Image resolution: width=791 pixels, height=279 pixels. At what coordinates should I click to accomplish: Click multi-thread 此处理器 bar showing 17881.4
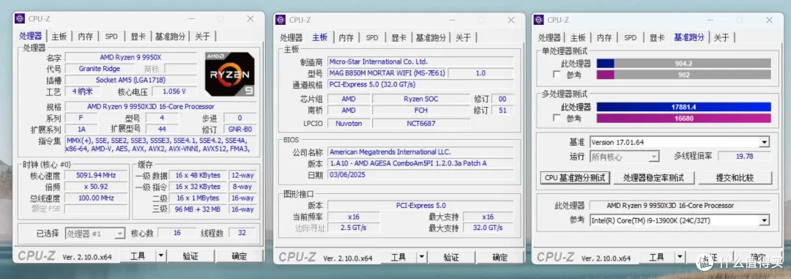[683, 107]
